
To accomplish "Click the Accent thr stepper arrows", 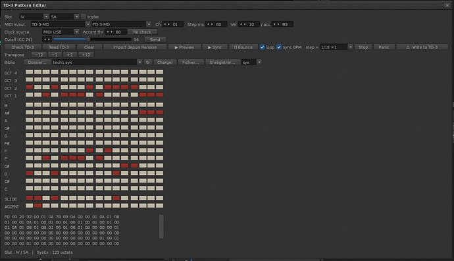I will [x=110, y=32].
